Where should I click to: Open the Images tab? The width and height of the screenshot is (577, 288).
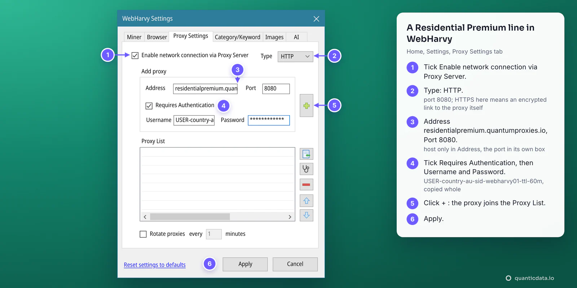274,37
